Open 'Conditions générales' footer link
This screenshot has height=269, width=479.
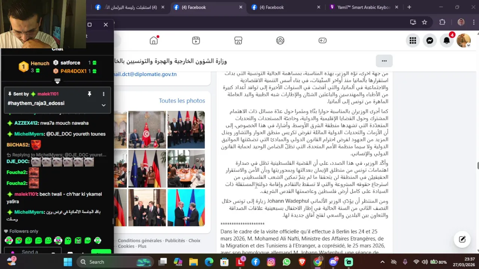[140, 241]
